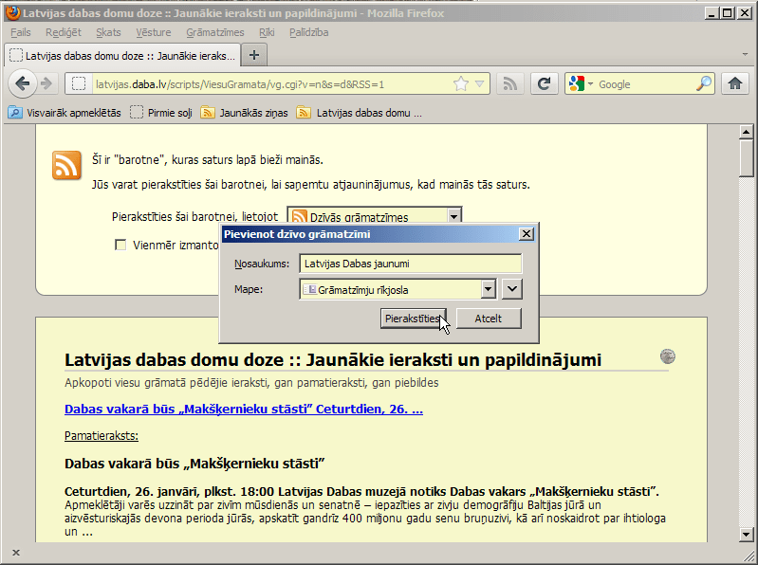Click the feed title heading text
The image size is (758, 565).
coord(333,360)
